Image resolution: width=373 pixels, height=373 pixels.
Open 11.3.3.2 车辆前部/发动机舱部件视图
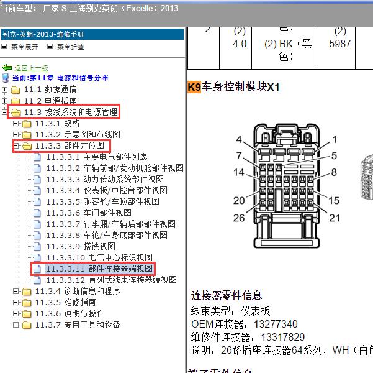[115, 168]
